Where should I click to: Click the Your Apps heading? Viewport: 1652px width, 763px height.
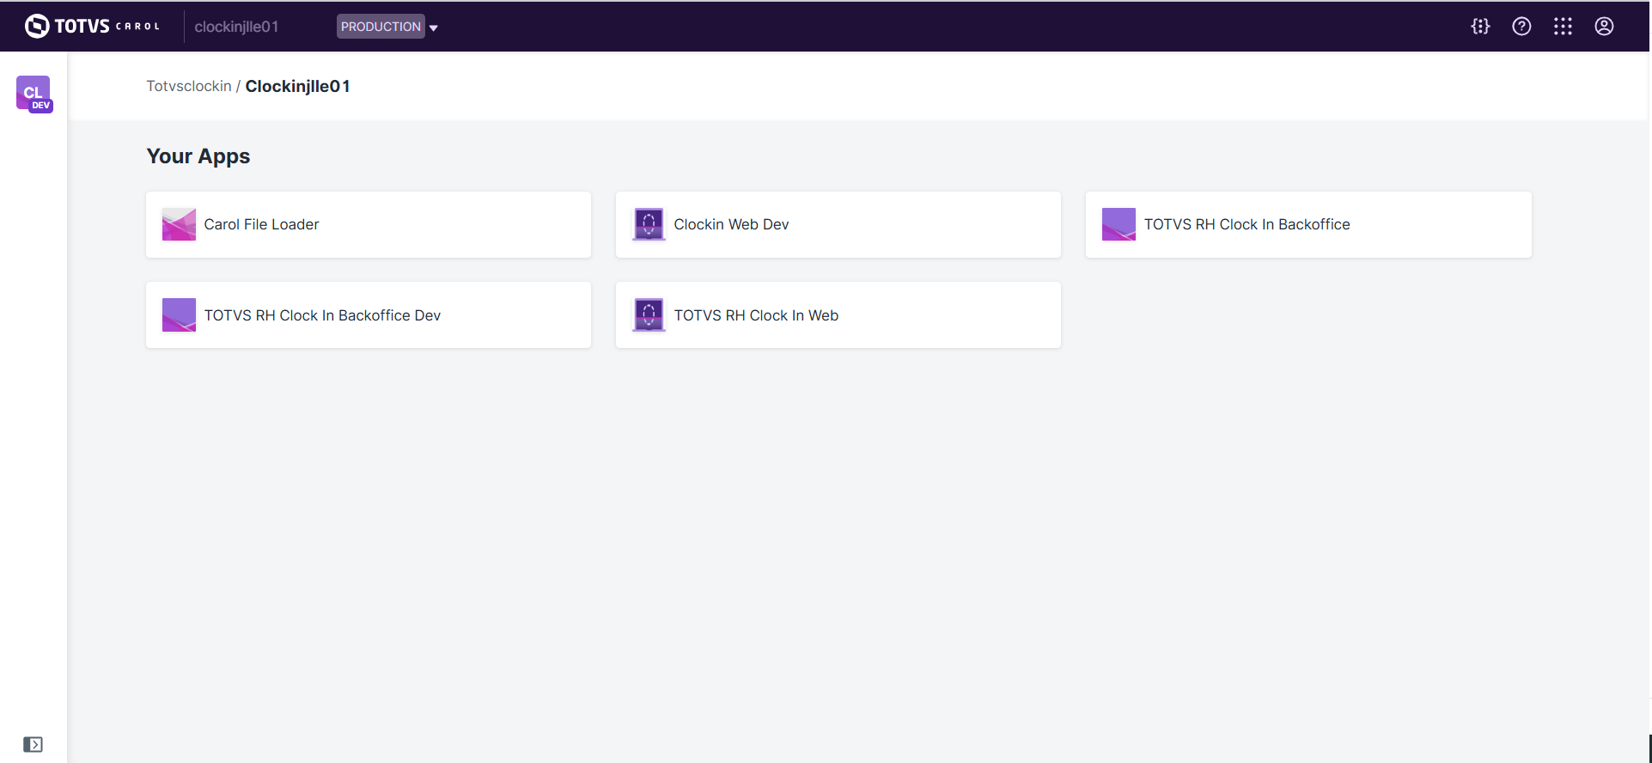(x=198, y=156)
